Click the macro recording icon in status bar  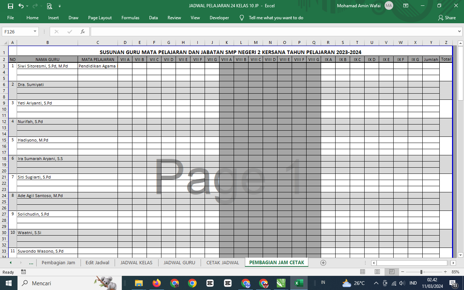(x=24, y=272)
